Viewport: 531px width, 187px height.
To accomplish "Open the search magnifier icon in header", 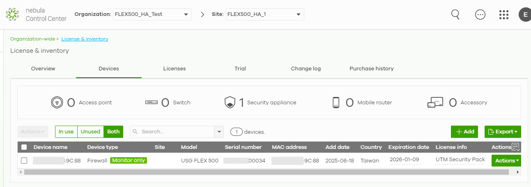I will tap(455, 14).
